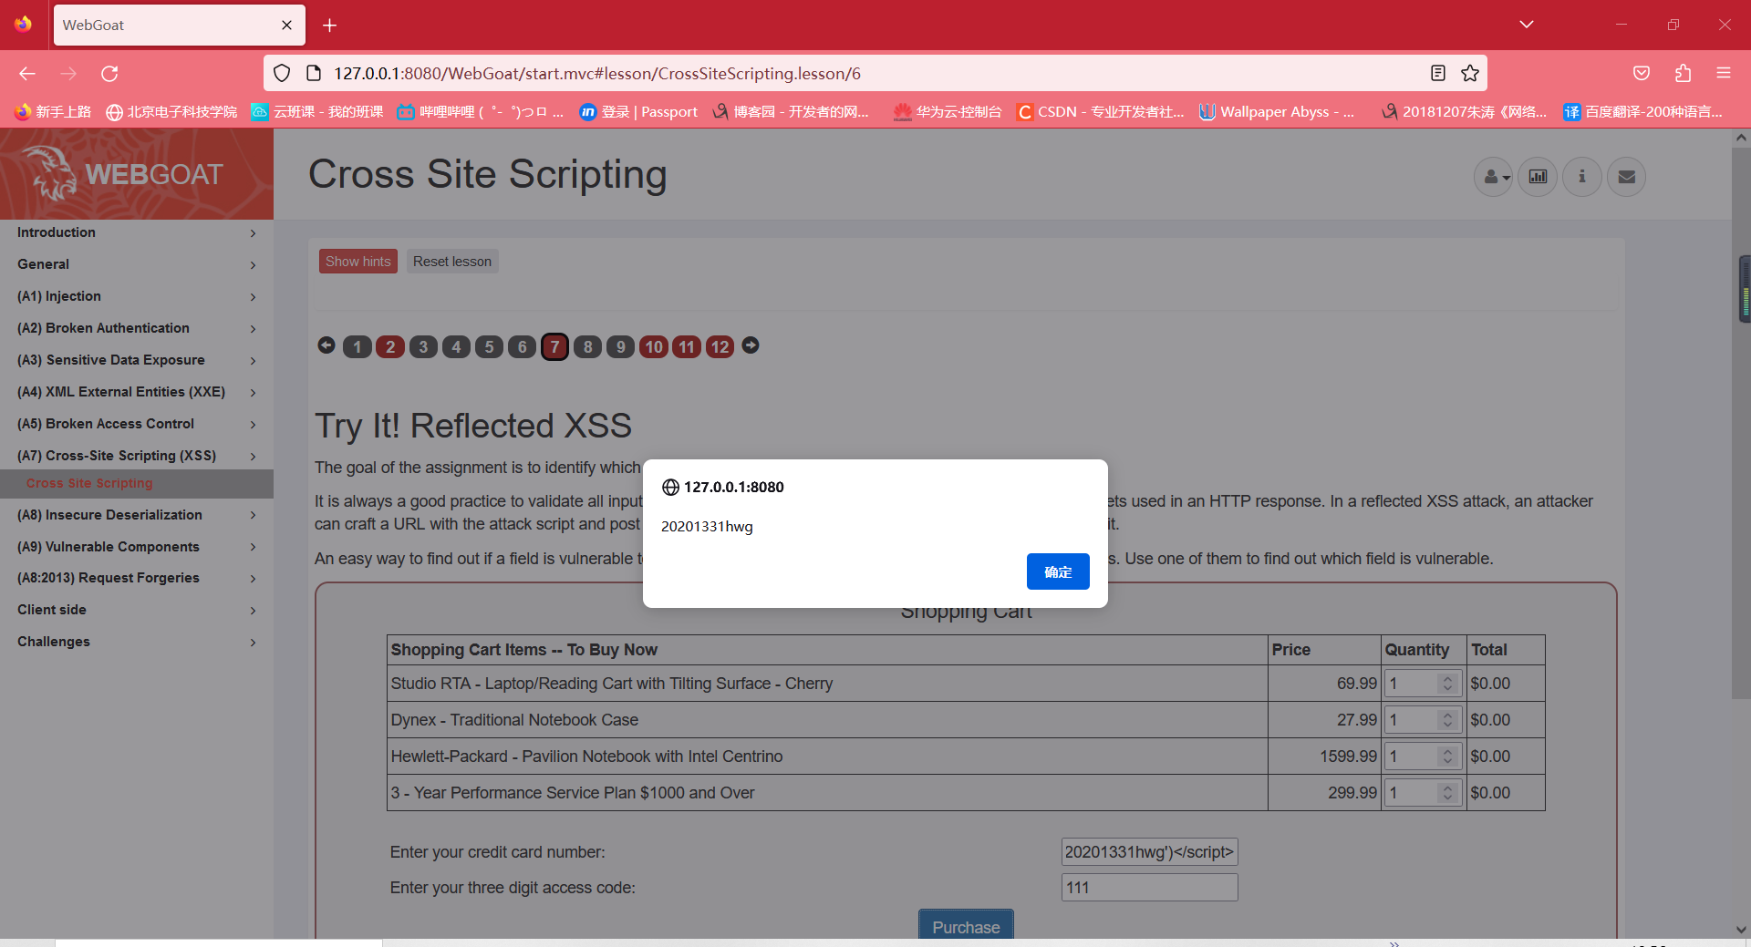Expand the Client side menu
The height and width of the screenshot is (947, 1751).
click(137, 611)
